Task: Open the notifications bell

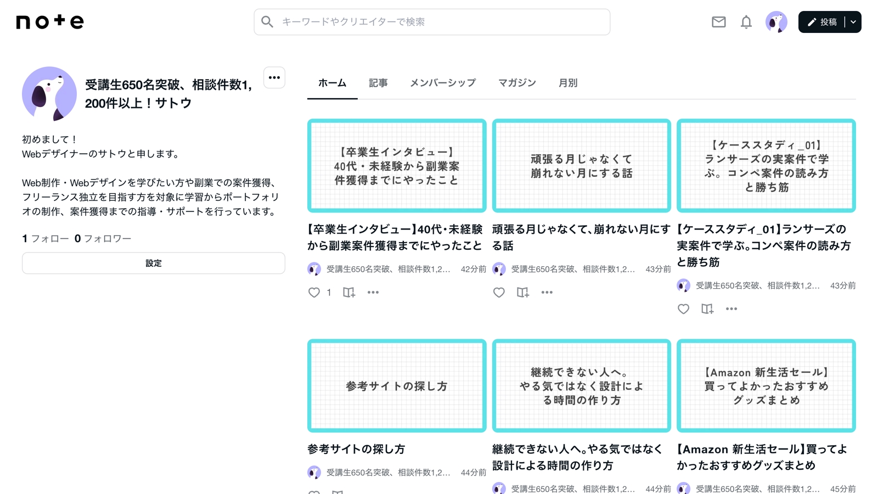Action: (x=746, y=22)
